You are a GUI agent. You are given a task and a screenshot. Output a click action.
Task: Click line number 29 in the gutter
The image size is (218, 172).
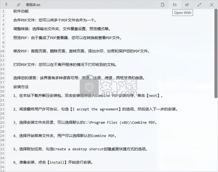pos(2,136)
